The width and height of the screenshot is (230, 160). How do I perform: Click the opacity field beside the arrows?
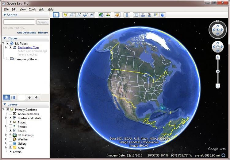pyautogui.click(x=22, y=97)
